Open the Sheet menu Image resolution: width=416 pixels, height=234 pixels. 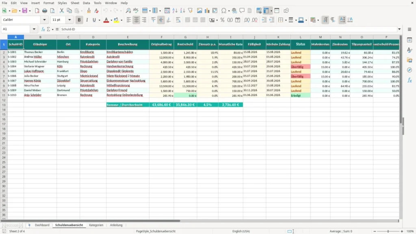75,3
